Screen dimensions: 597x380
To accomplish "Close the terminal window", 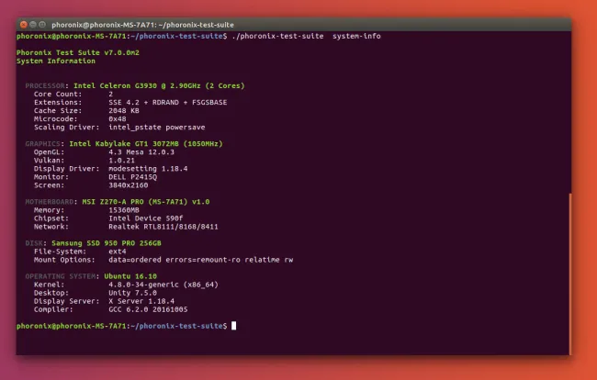I will pos(24,25).
